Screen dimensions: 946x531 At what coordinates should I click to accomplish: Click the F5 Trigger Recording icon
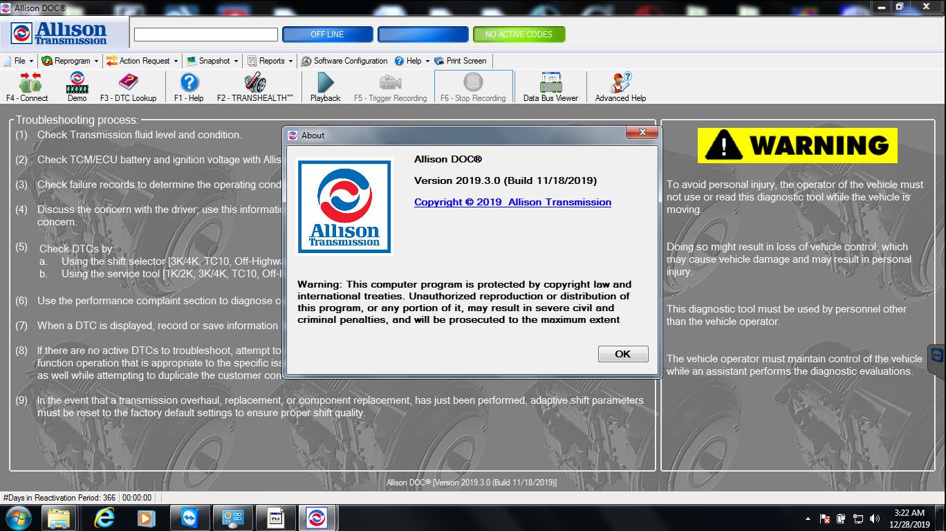tap(390, 87)
